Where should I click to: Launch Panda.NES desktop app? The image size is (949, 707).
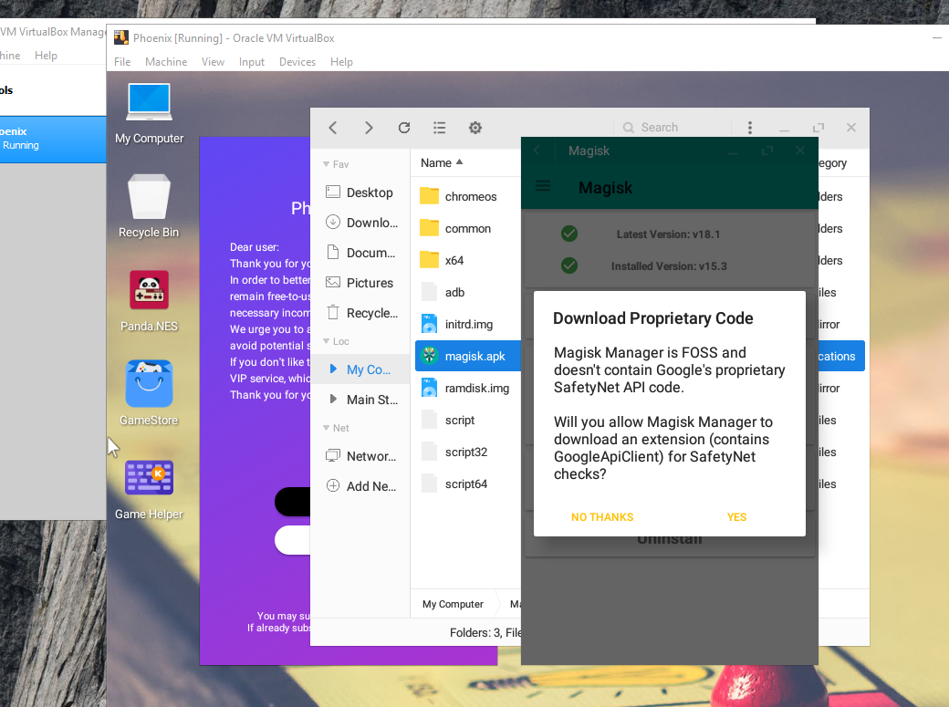(149, 301)
